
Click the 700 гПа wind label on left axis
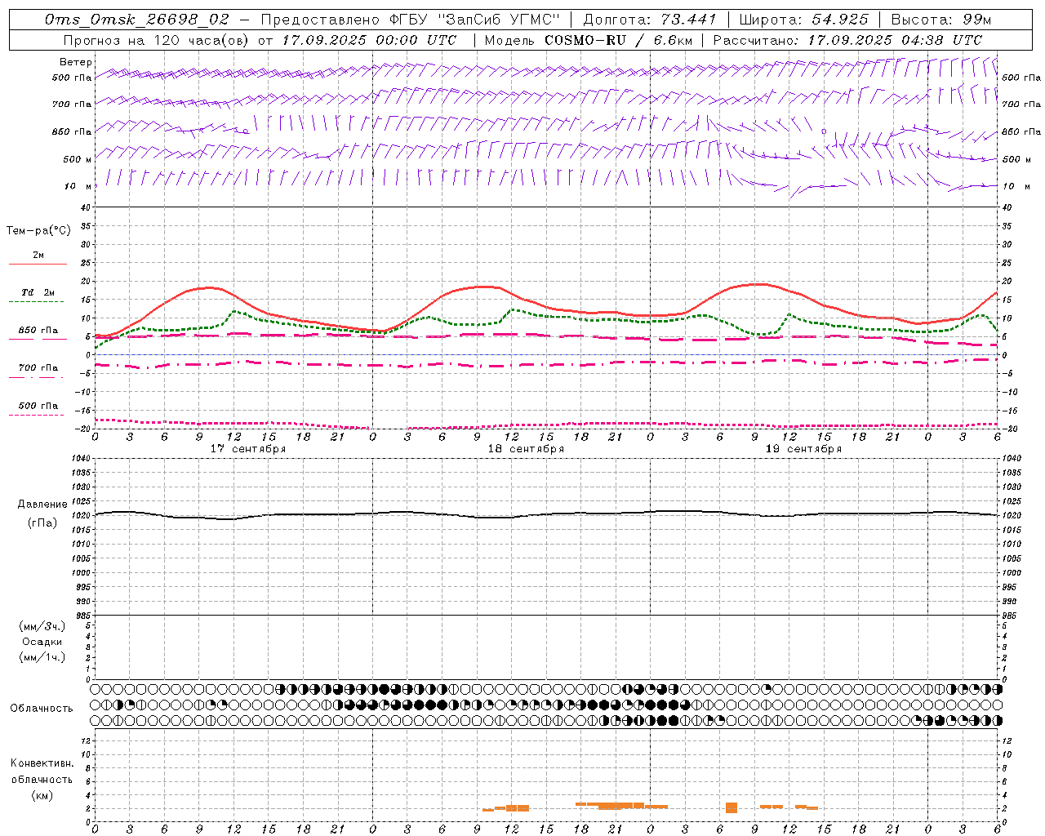click(72, 104)
